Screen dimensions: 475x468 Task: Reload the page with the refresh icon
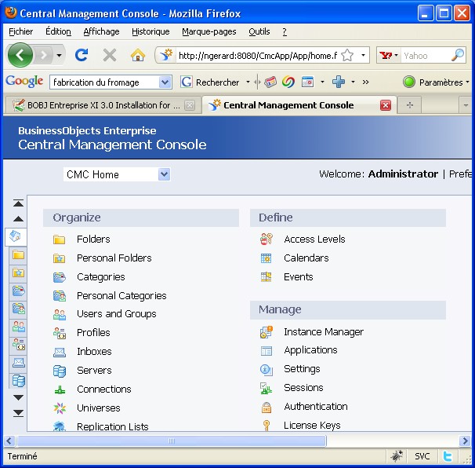coord(82,55)
